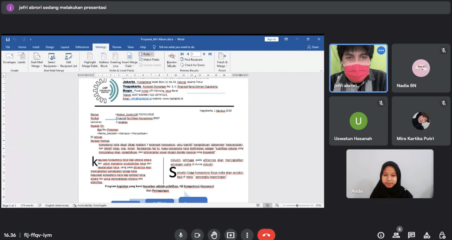The width and height of the screenshot is (452, 240).
Task: Switch to Print Layout view icon
Action: [x=268, y=205]
